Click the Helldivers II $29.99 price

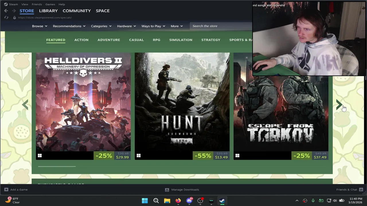tap(122, 157)
